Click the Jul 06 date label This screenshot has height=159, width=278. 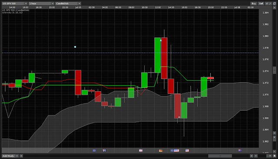(237, 7)
